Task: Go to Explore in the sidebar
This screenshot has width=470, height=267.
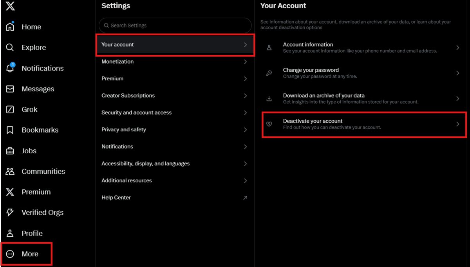Action: (x=34, y=47)
